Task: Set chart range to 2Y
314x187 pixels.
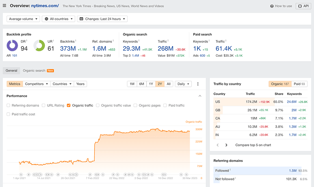Action: pos(160,84)
